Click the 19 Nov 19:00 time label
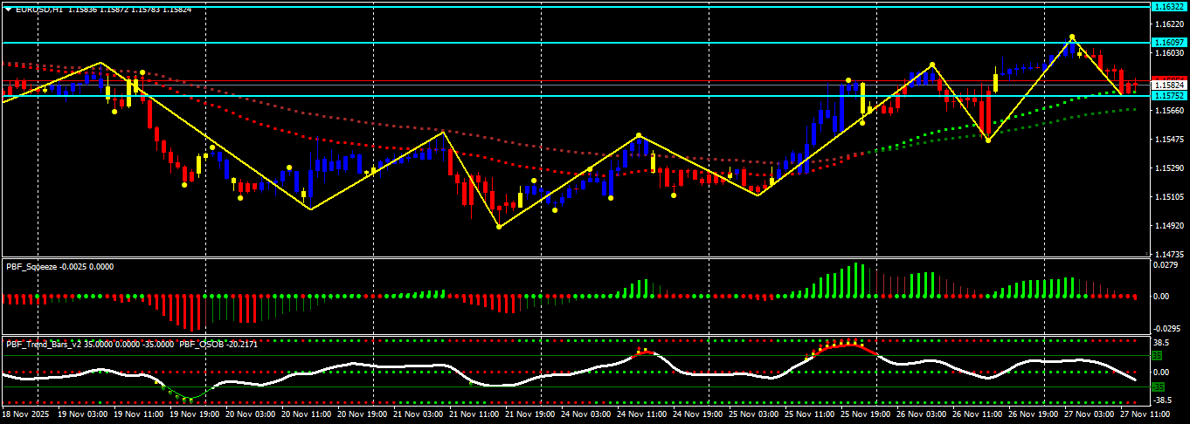The image size is (1190, 424). click(194, 415)
